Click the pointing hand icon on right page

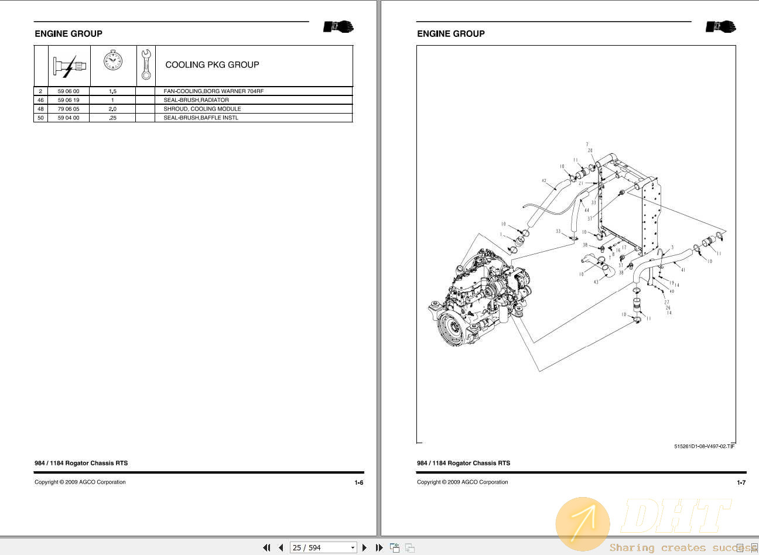[721, 27]
